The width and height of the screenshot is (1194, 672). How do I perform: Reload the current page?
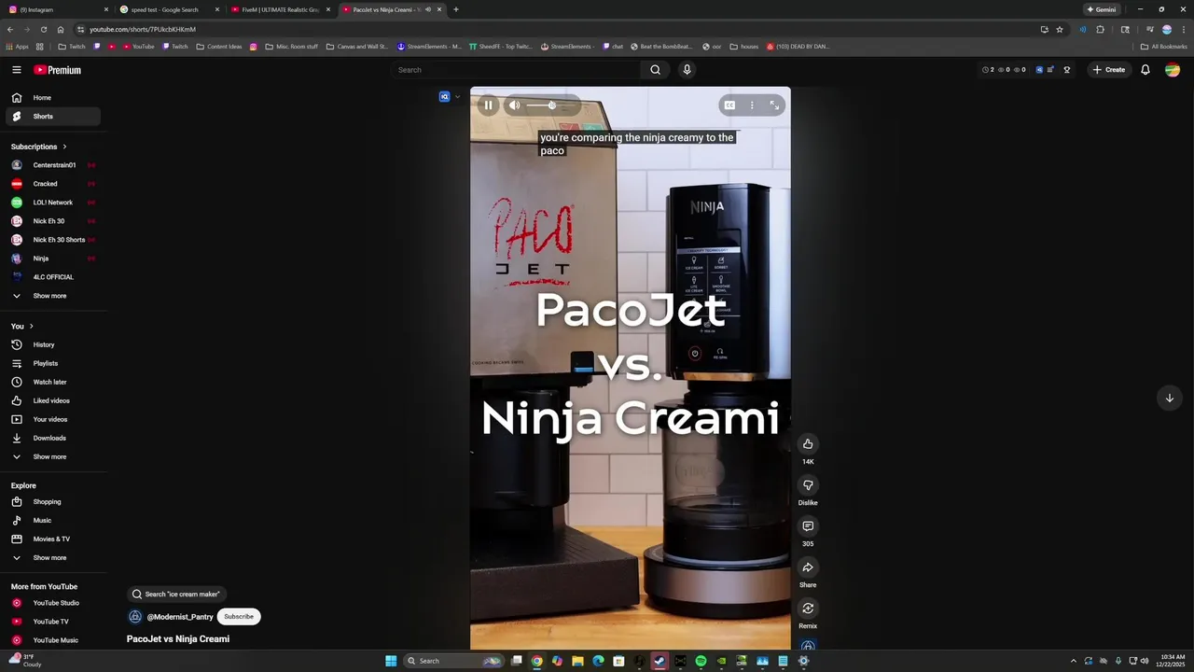tap(43, 29)
